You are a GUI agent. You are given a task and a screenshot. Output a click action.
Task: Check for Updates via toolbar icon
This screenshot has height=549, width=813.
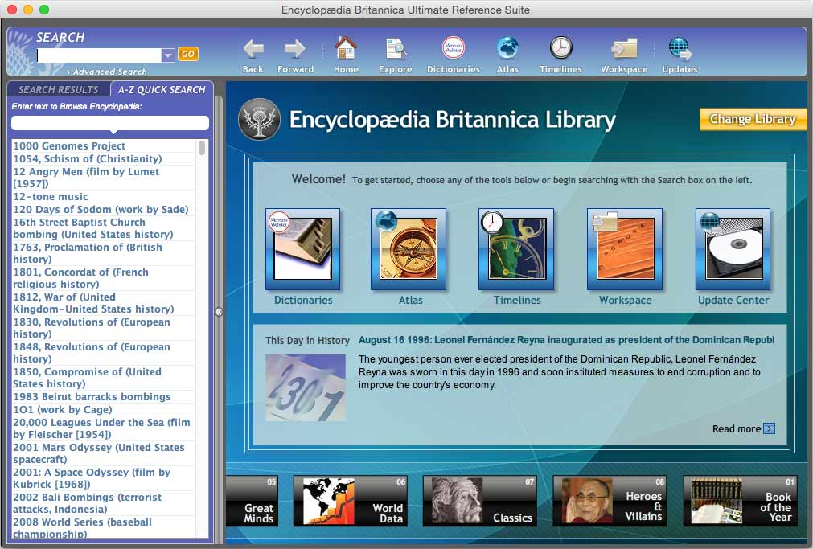pyautogui.click(x=680, y=55)
